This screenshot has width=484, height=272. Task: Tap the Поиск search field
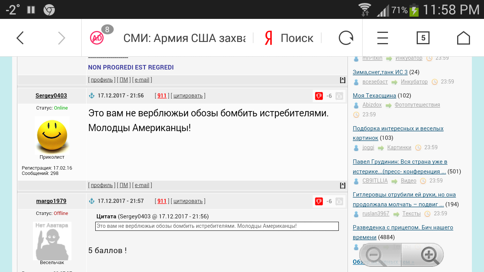pyautogui.click(x=297, y=38)
